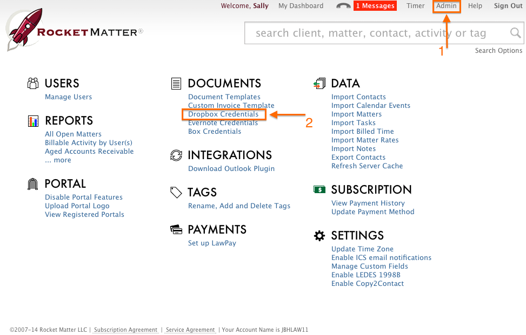Click the Integrations sync arrows icon

[x=176, y=155]
